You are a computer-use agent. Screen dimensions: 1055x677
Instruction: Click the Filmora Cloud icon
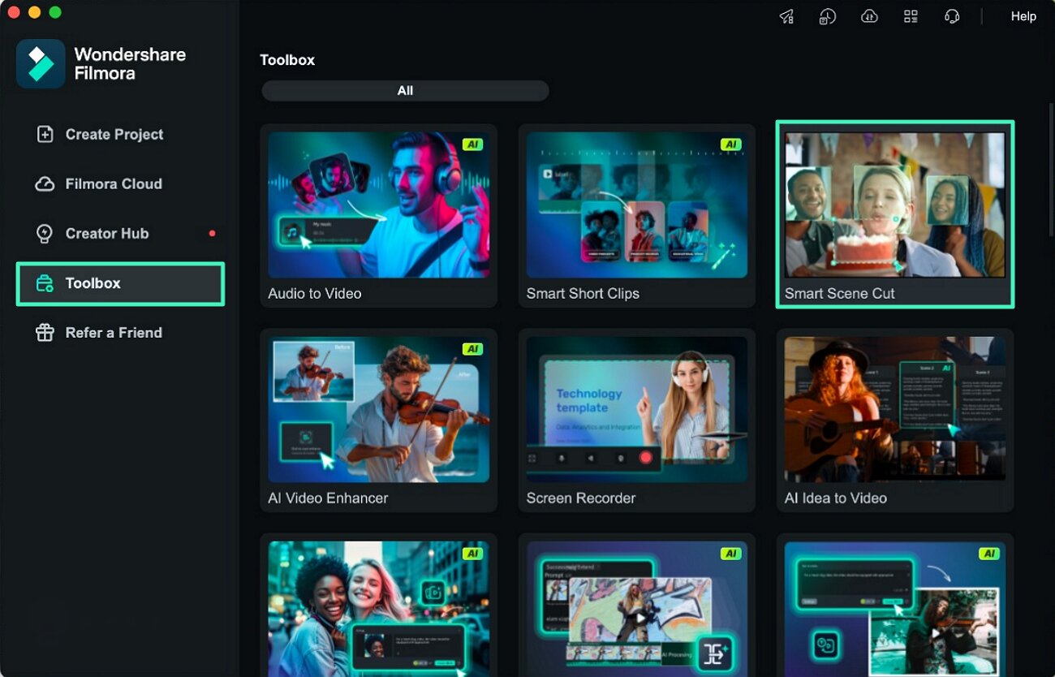tap(45, 184)
